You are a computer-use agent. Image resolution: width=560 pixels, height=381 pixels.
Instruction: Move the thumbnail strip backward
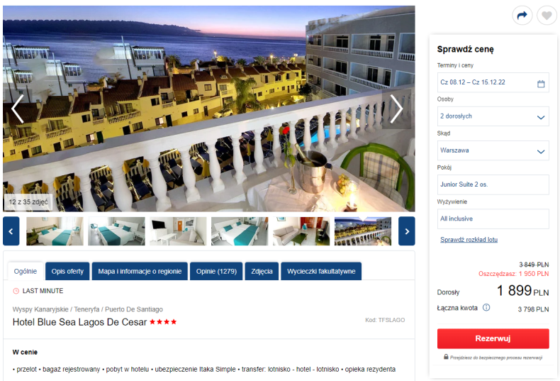(11, 231)
